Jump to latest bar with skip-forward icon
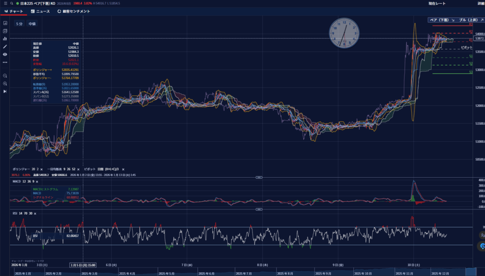485x276 pixels. (5, 91)
